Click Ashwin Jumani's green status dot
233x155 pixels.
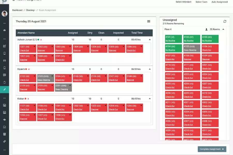[38, 40]
